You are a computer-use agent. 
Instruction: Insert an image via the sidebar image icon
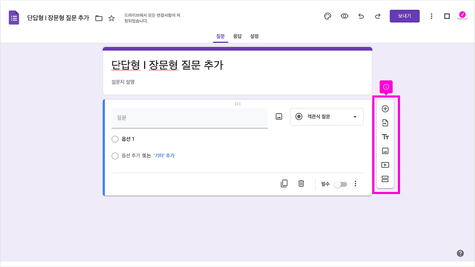(385, 151)
